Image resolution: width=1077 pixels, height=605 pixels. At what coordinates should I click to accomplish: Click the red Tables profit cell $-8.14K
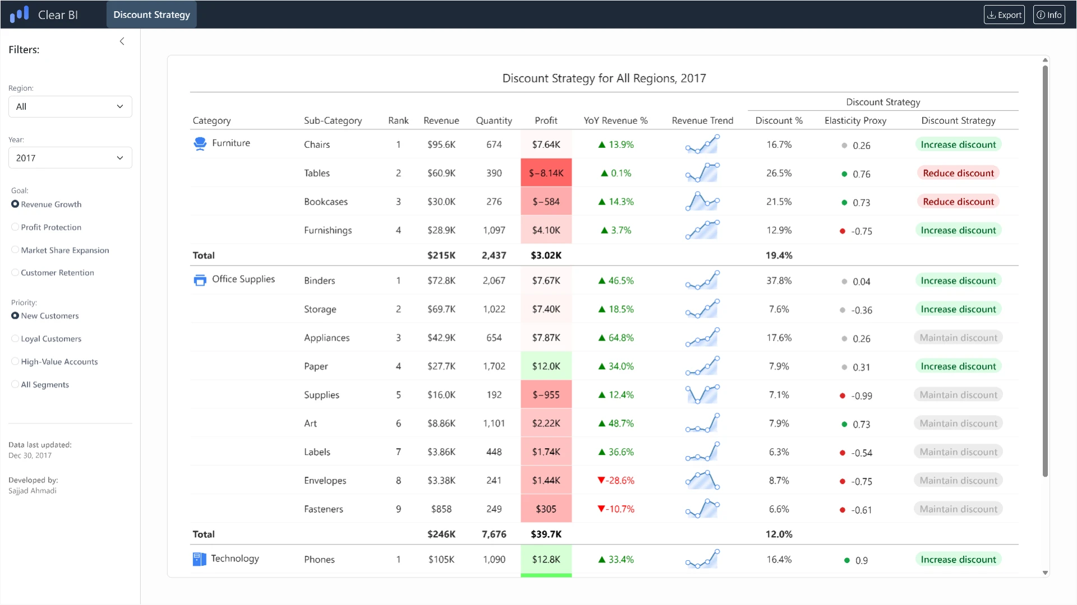pyautogui.click(x=546, y=173)
